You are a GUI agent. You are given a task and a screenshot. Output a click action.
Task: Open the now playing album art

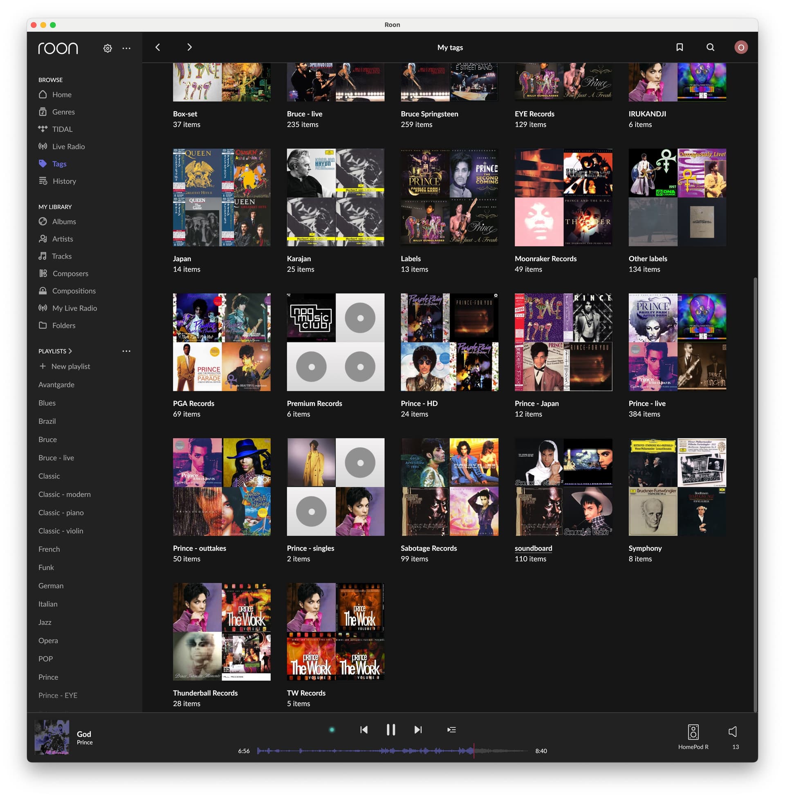tap(52, 737)
